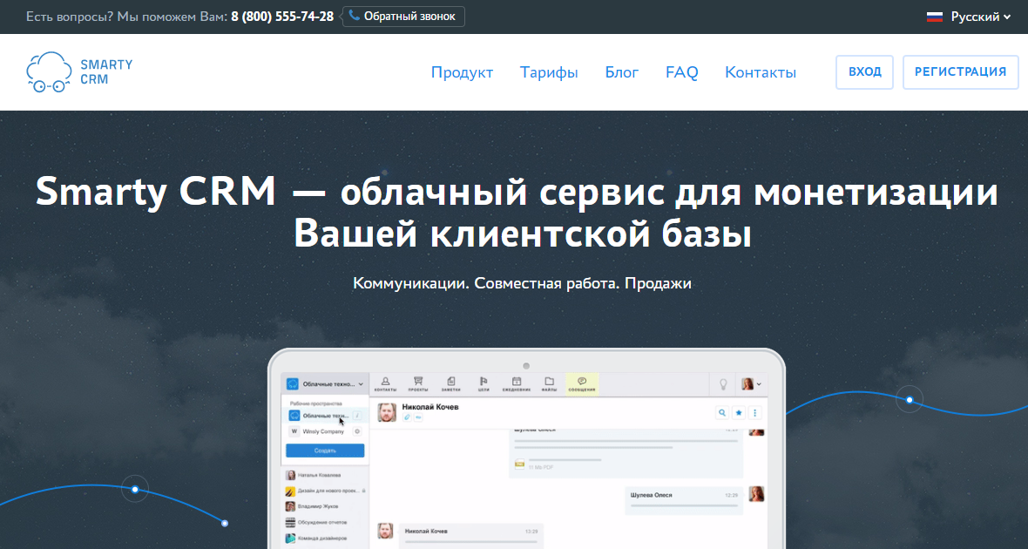Open the Цели goals flag icon
Viewport: 1028px width, 549px height.
pyautogui.click(x=484, y=379)
